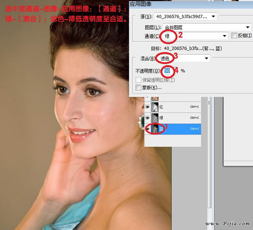253x230 pixels.
Task: Click the vertical scrollbar beside the channels panel
Action: pyautogui.click(x=210, y=152)
